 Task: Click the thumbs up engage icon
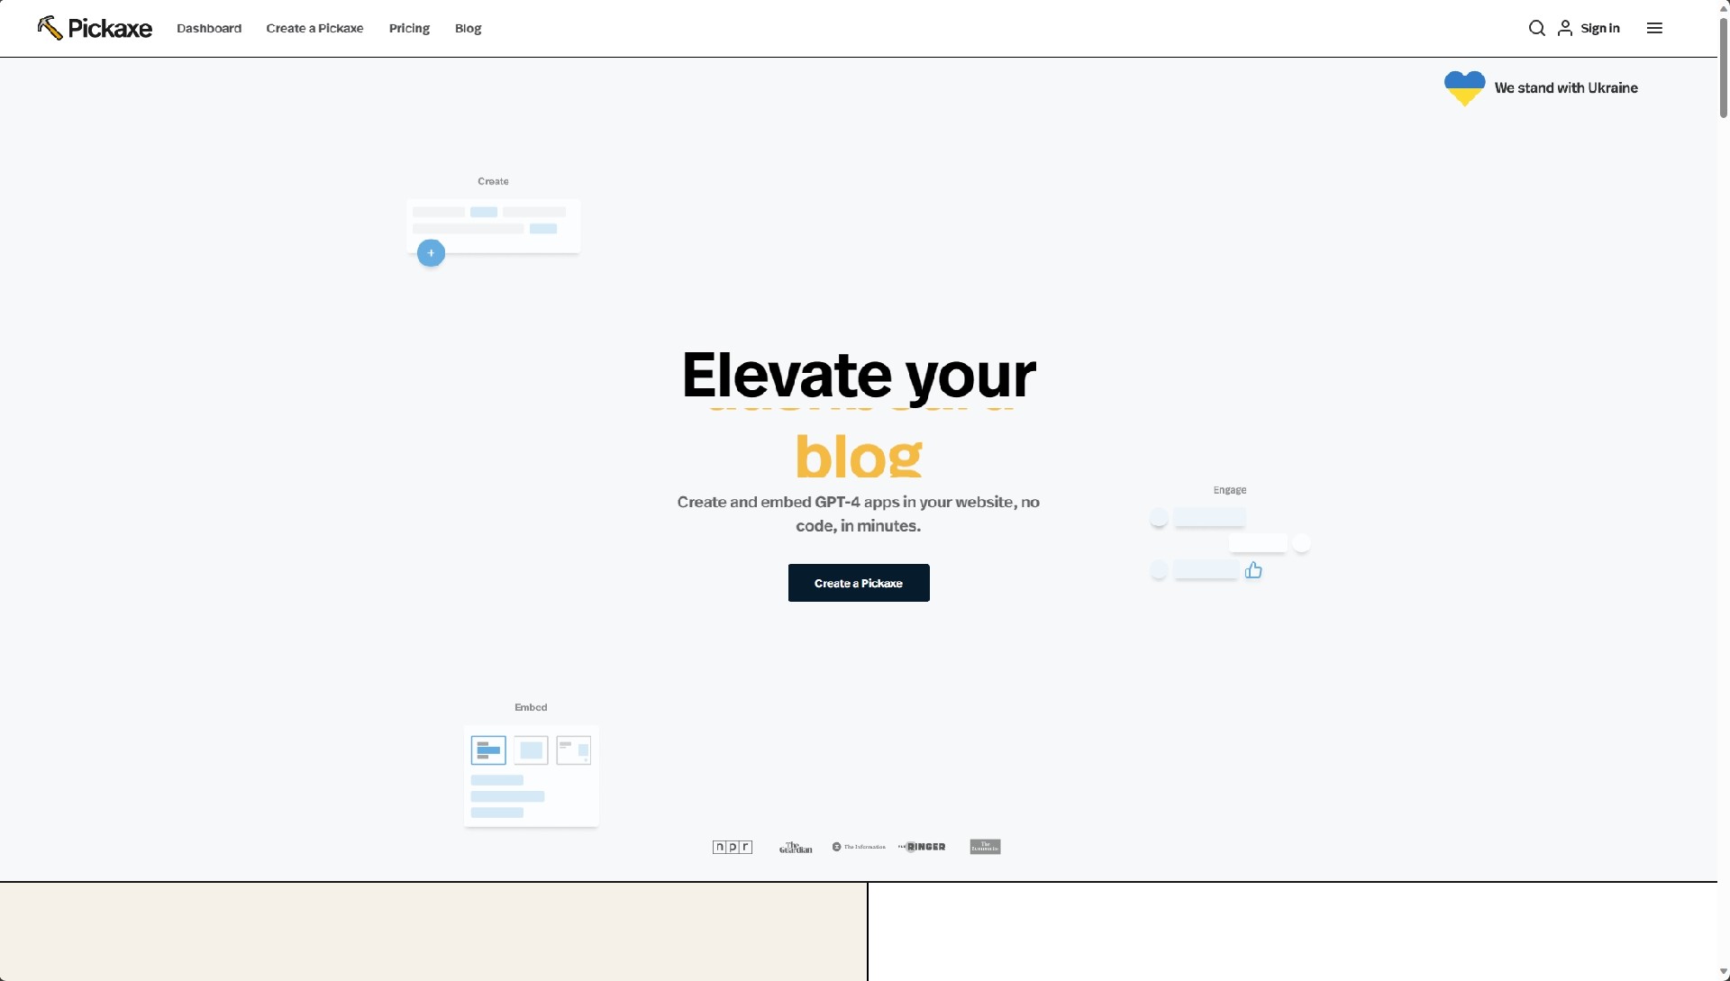[1253, 570]
